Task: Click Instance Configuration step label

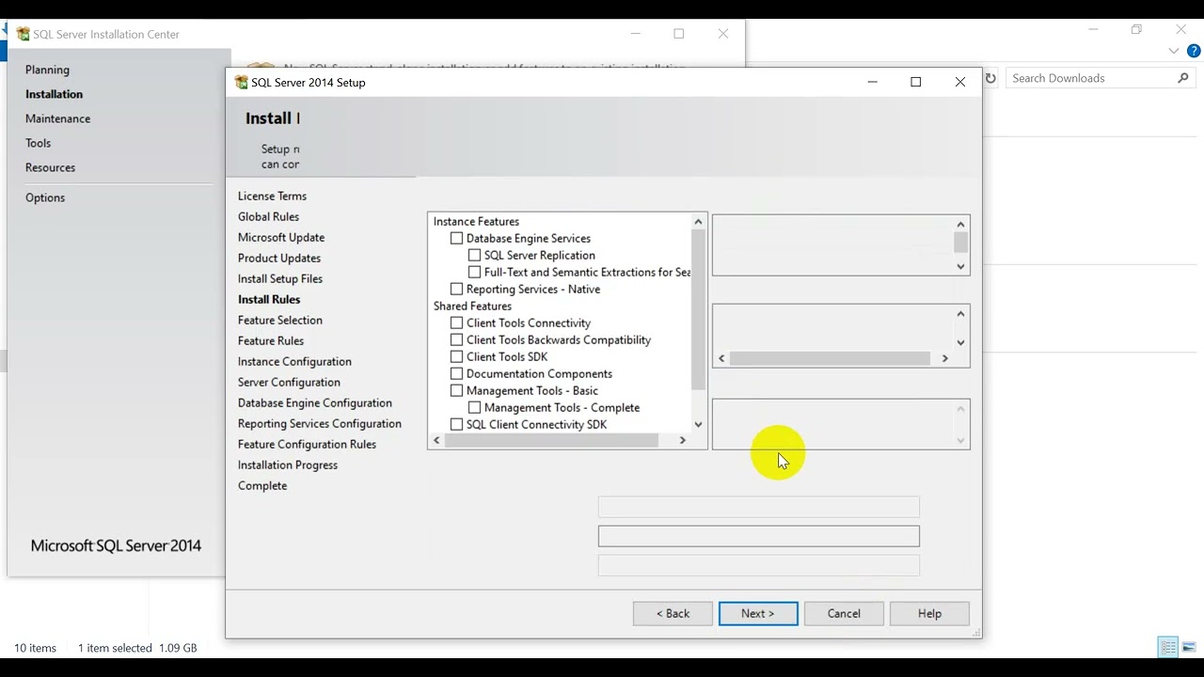Action: coord(294,362)
